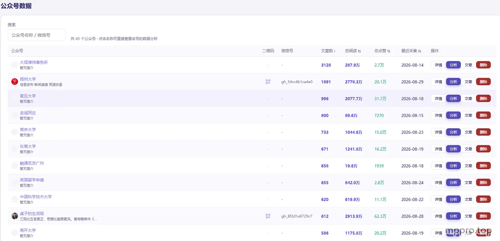Sort the table by 文章数 column
The image size is (500, 241).
pyautogui.click(x=328, y=51)
